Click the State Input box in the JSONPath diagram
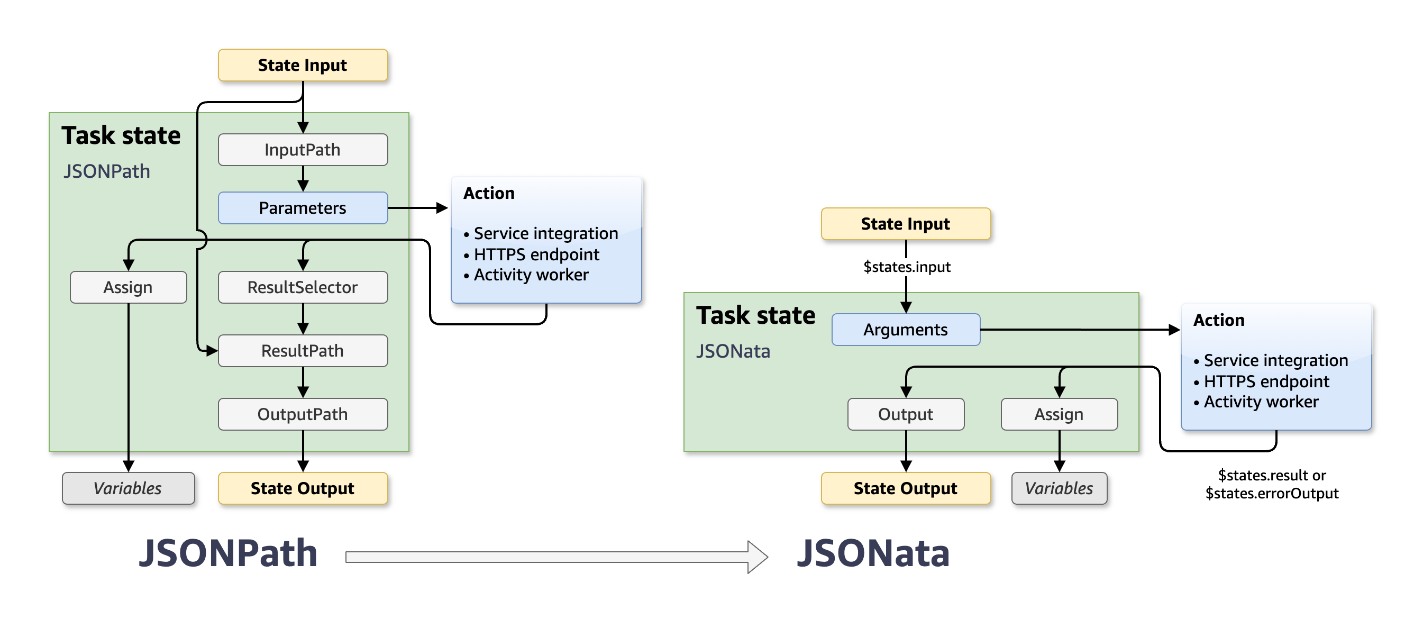 (x=303, y=65)
